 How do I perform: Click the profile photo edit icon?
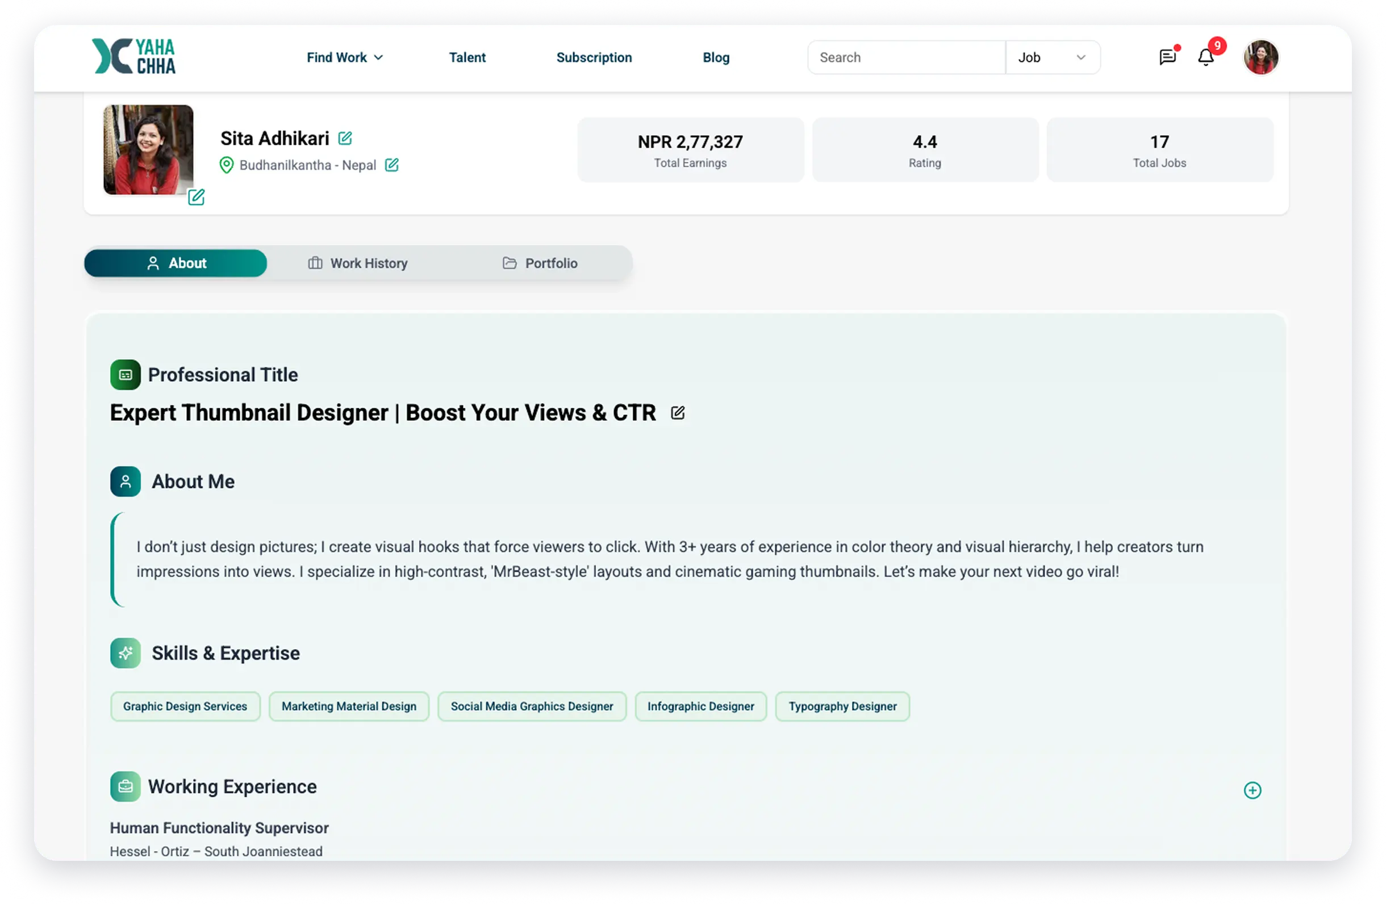tap(196, 198)
